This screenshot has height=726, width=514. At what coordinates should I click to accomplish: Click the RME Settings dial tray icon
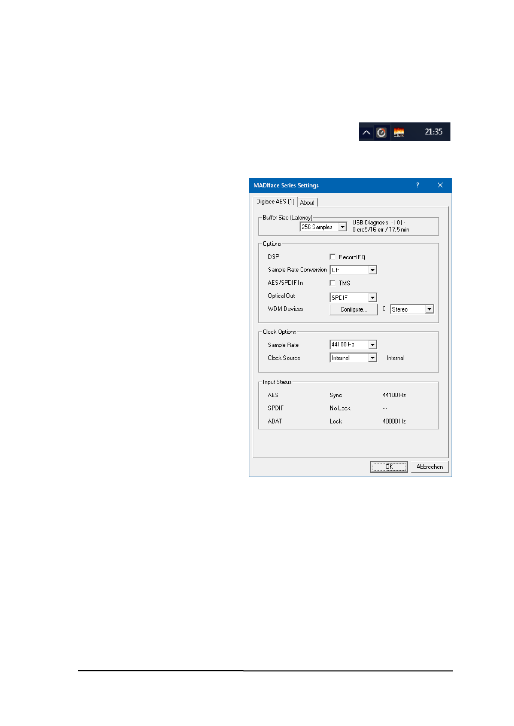coord(381,132)
